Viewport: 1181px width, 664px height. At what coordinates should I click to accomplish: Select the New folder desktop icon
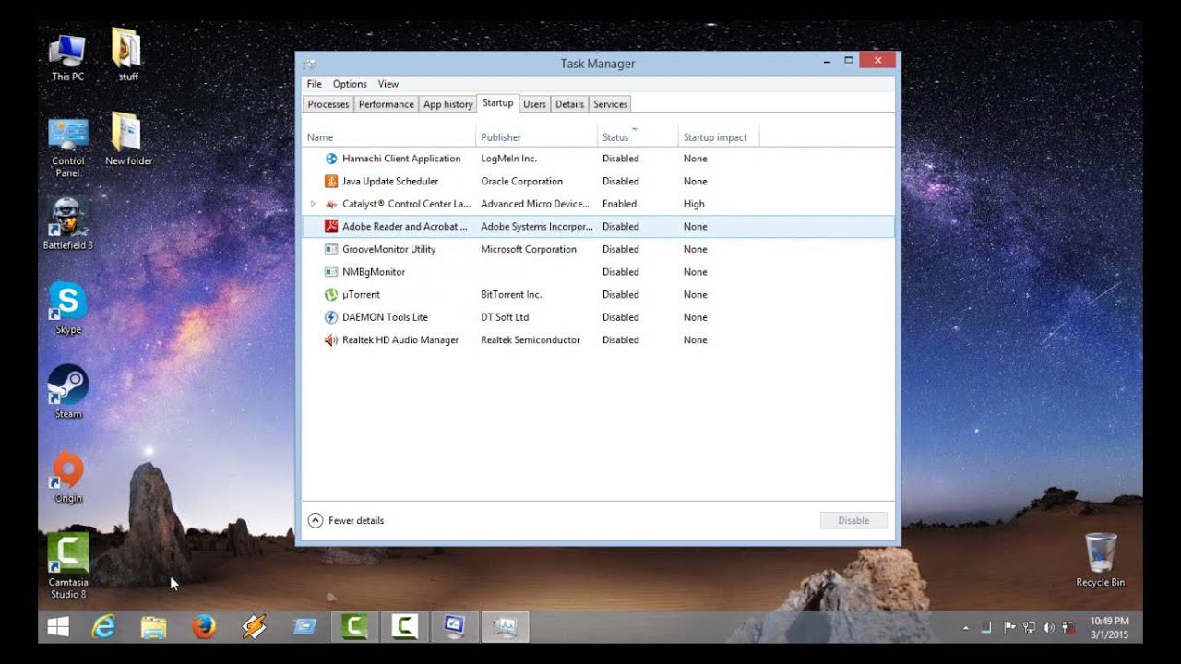(x=128, y=138)
